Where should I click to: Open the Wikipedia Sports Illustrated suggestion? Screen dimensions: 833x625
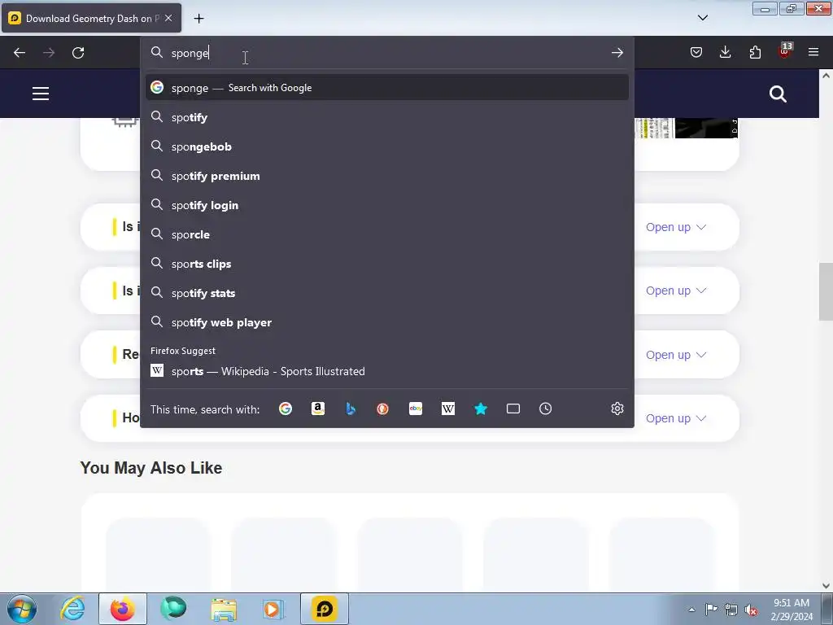point(386,371)
